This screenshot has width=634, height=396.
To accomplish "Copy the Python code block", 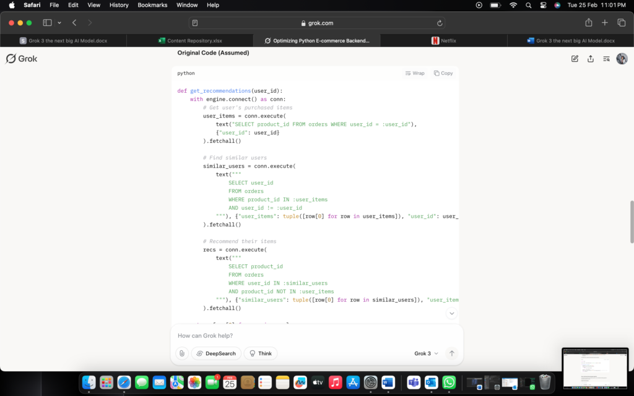I will click(x=443, y=73).
